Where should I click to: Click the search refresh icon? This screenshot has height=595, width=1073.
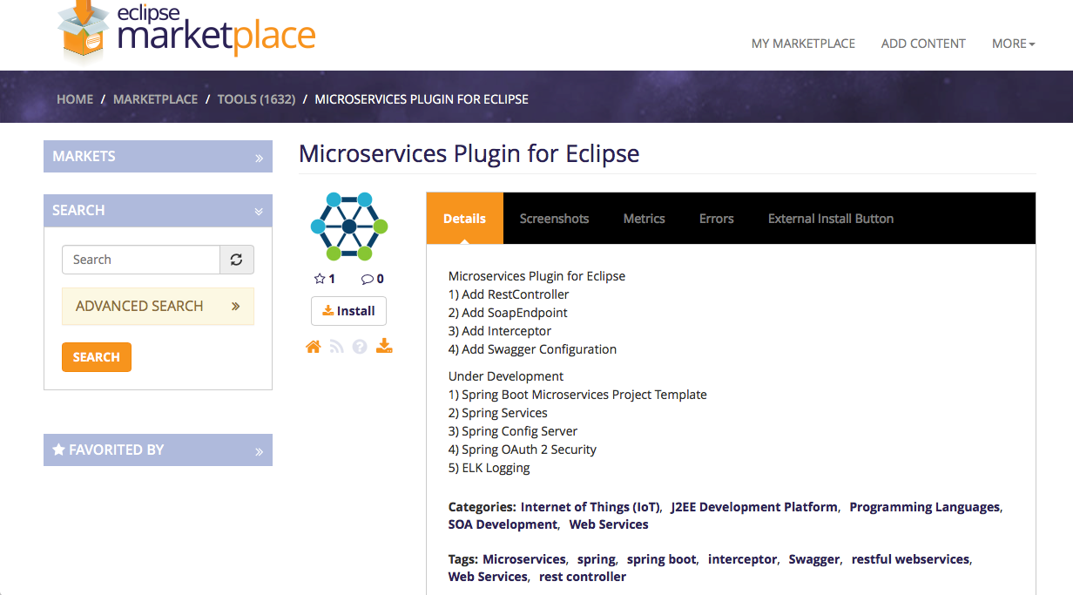237,259
